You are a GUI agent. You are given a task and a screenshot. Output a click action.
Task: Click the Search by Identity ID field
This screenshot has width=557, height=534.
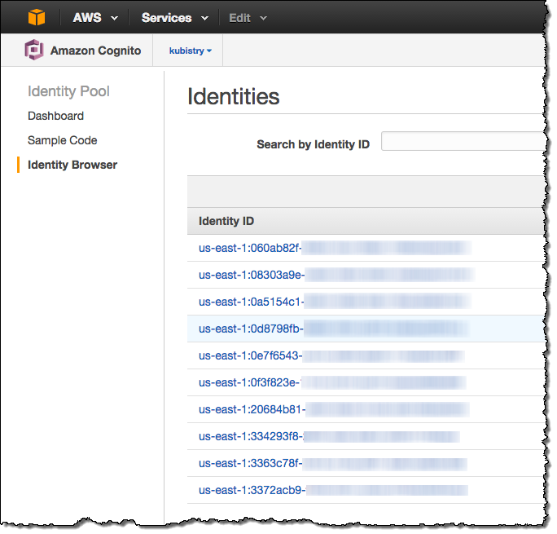pos(460,142)
